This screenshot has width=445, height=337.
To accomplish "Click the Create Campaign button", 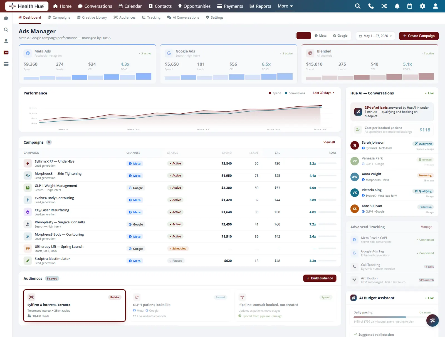I will pos(419,36).
